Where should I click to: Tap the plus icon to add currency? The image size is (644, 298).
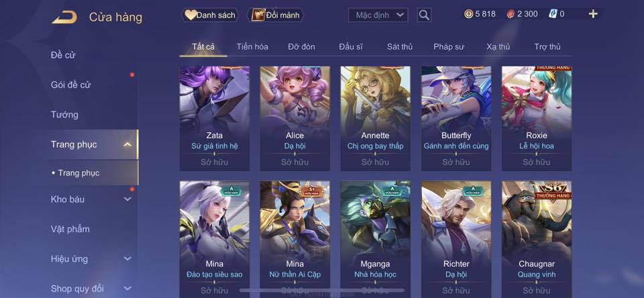pos(592,14)
